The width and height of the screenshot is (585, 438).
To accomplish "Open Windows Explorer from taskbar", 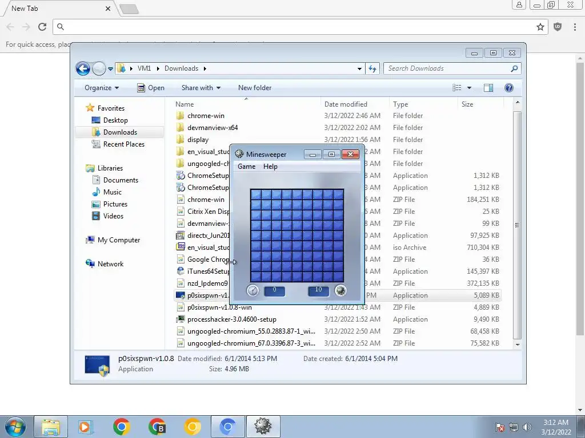I will pos(51,427).
